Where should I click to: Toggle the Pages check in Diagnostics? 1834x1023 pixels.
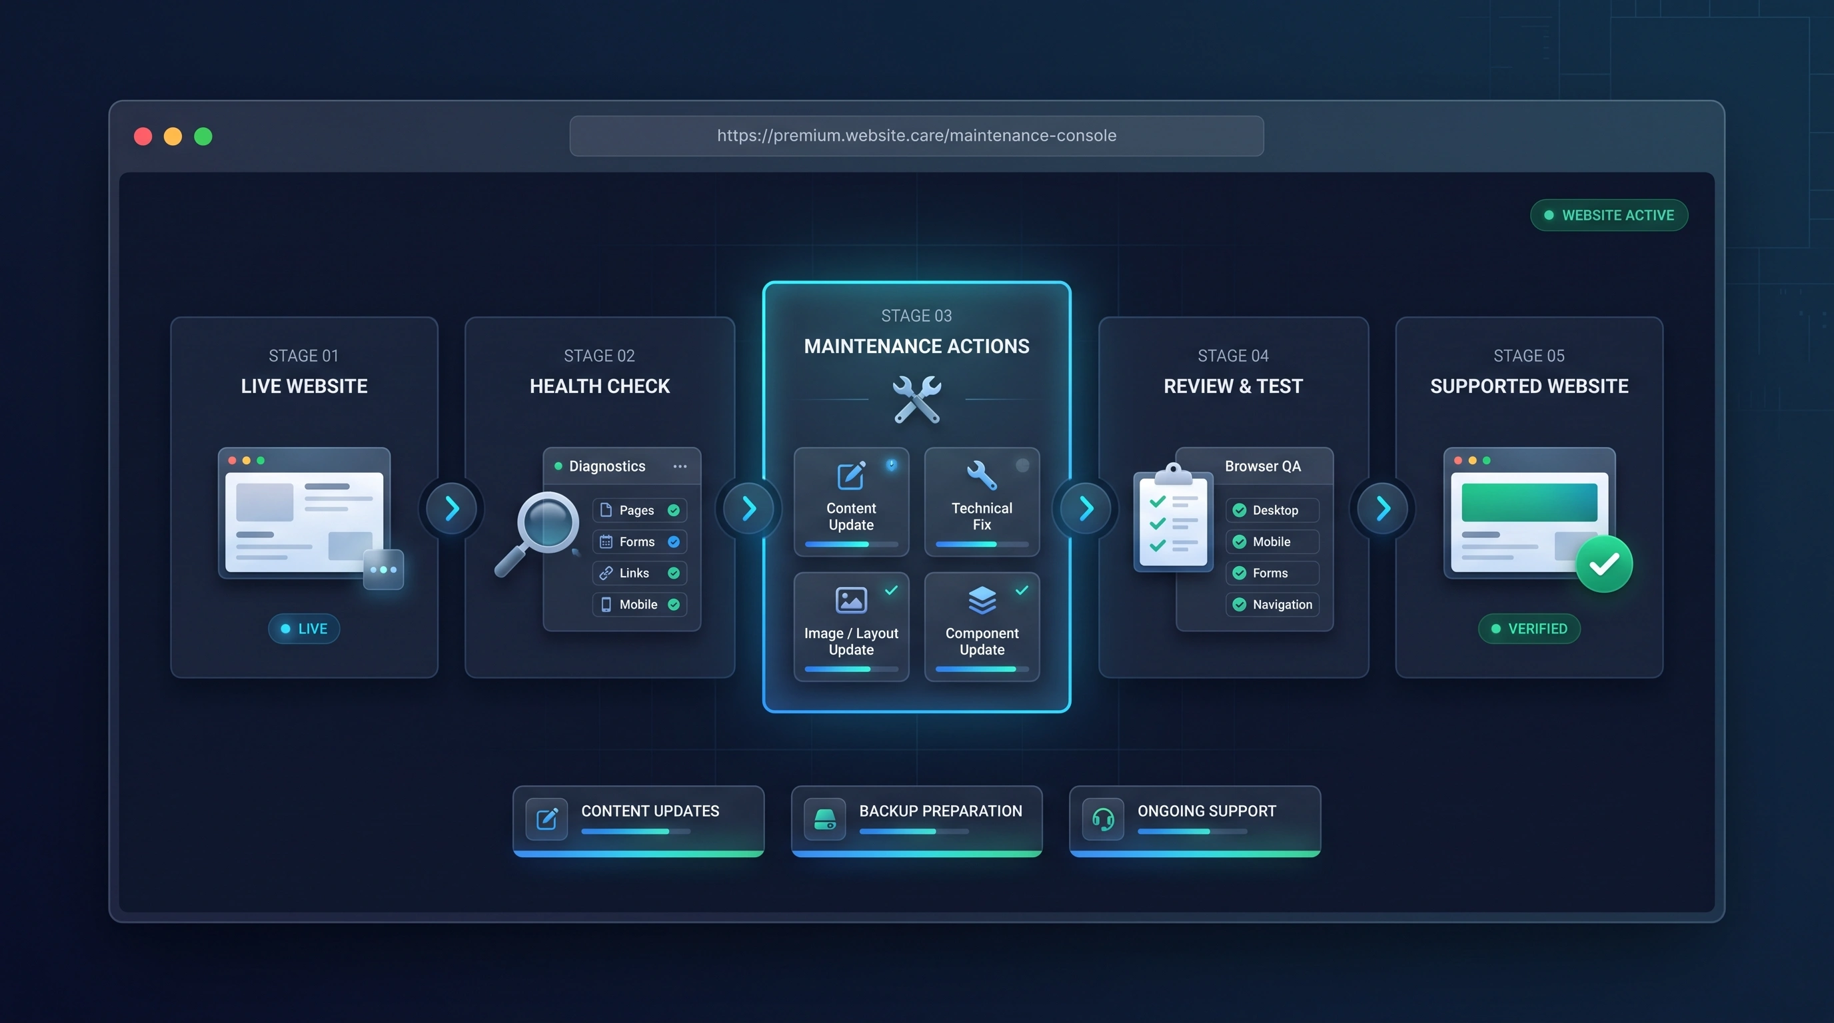(x=674, y=510)
